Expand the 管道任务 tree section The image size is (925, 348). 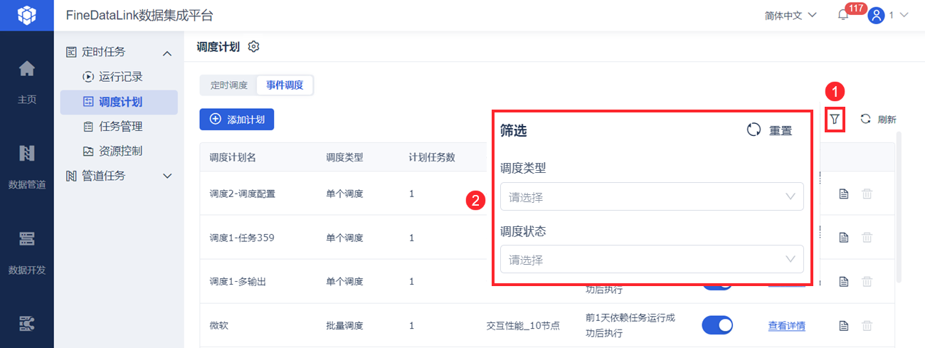167,176
